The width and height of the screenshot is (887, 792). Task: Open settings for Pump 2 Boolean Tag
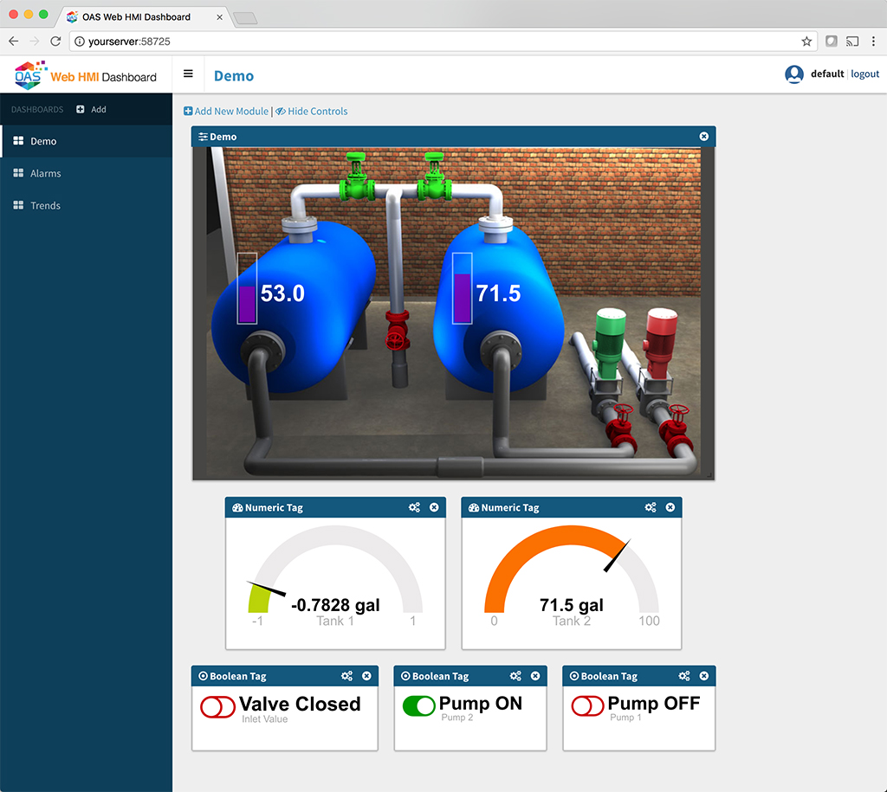pyautogui.click(x=515, y=676)
